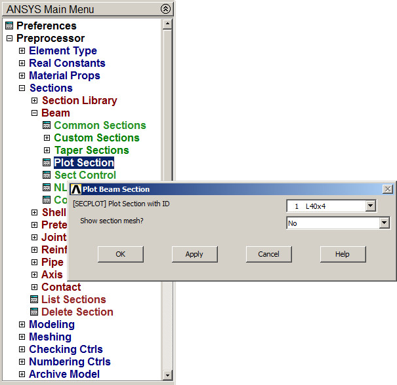Collapse the ANSYS Main Menu panel
The height and width of the screenshot is (385, 397).
[x=165, y=9]
